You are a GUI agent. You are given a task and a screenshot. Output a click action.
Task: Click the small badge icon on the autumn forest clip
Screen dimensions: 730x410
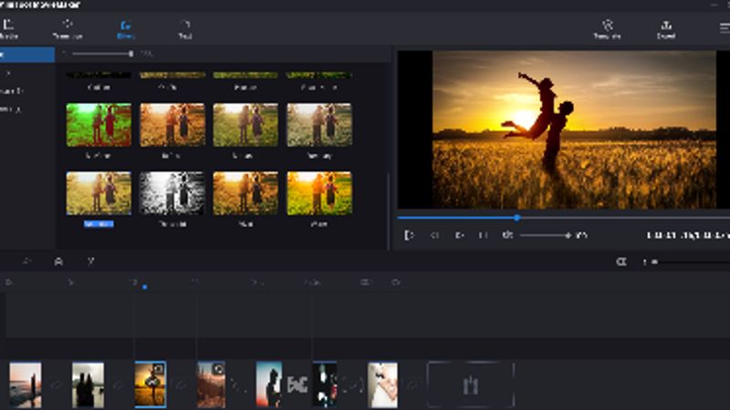pos(218,370)
